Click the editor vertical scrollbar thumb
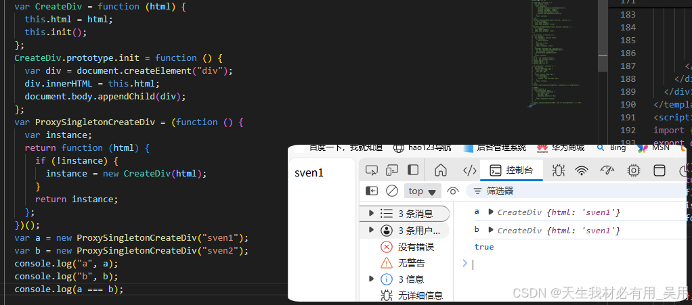 (x=603, y=36)
